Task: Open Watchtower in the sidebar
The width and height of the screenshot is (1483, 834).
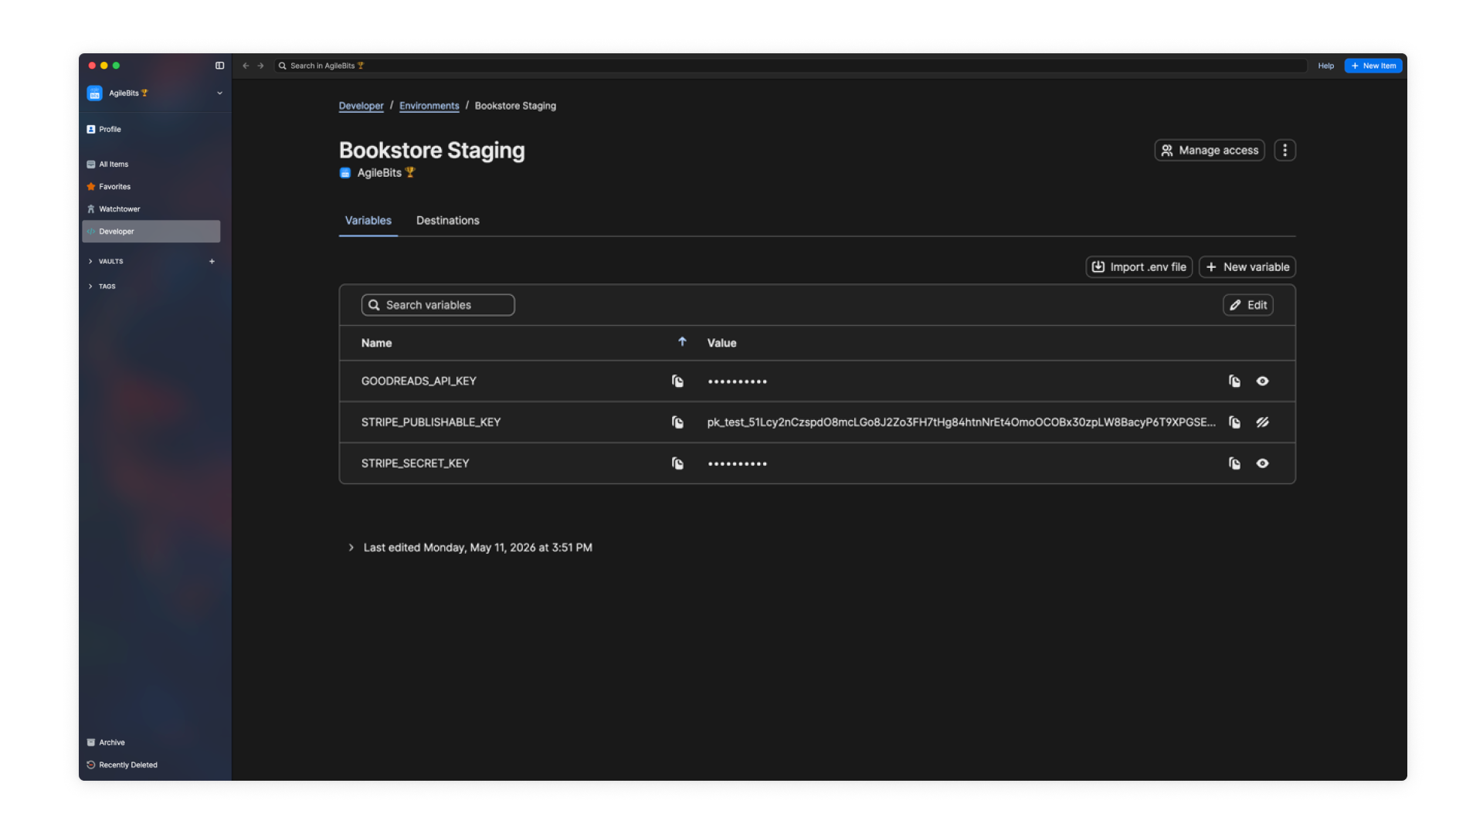Action: (151, 209)
